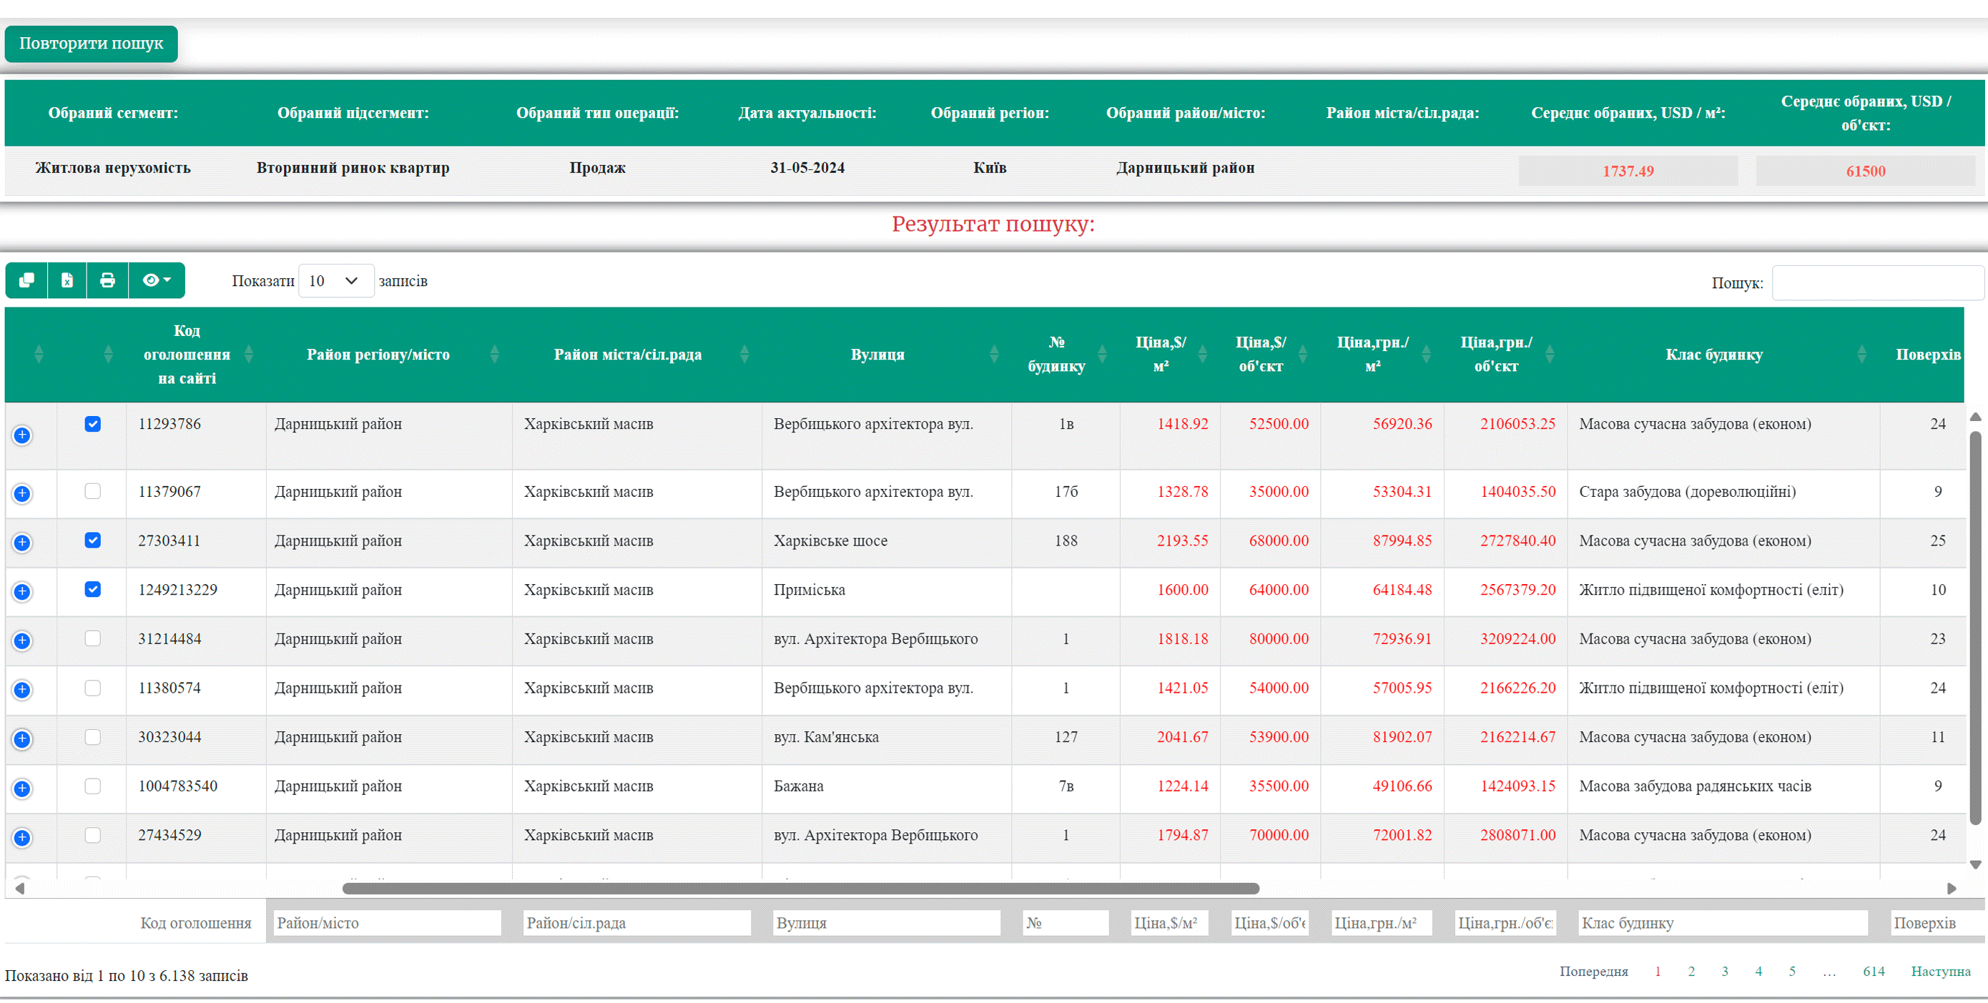Check the checkbox for listing 31214484
The width and height of the screenshot is (1988, 1003).
(x=93, y=638)
